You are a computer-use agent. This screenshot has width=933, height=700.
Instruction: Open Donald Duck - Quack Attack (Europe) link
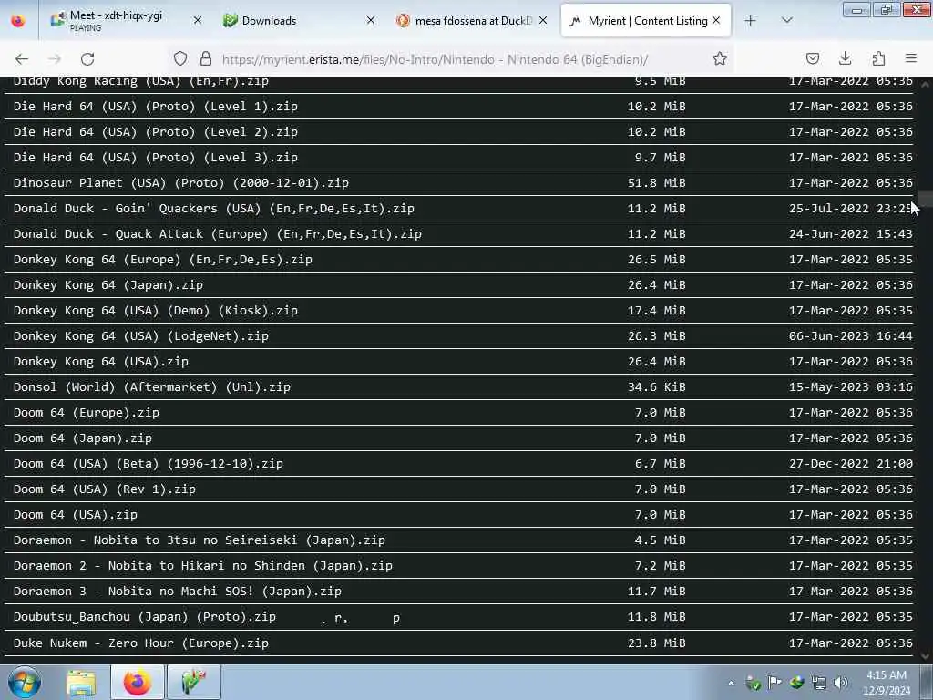tap(218, 234)
